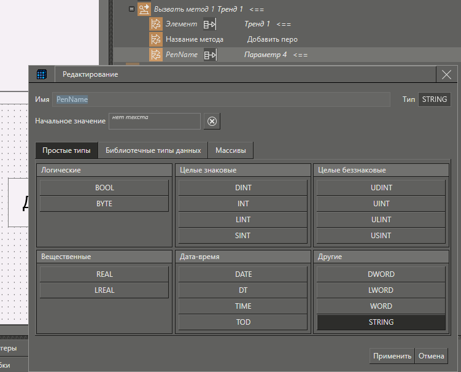The height and width of the screenshot is (372, 461).
Task: Open the Тип STRING type selector
Action: (434, 99)
